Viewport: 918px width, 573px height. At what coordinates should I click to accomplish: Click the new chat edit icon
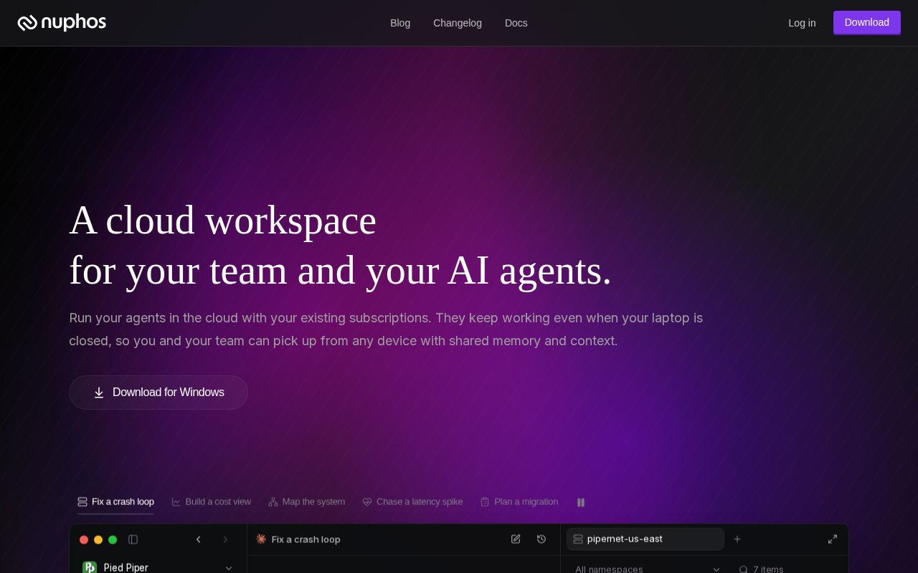pyautogui.click(x=516, y=539)
